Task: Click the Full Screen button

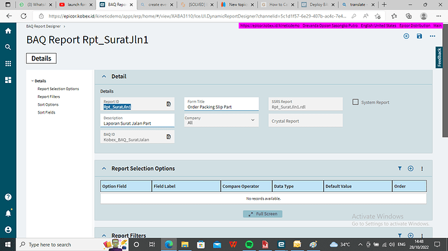Action: point(262,214)
